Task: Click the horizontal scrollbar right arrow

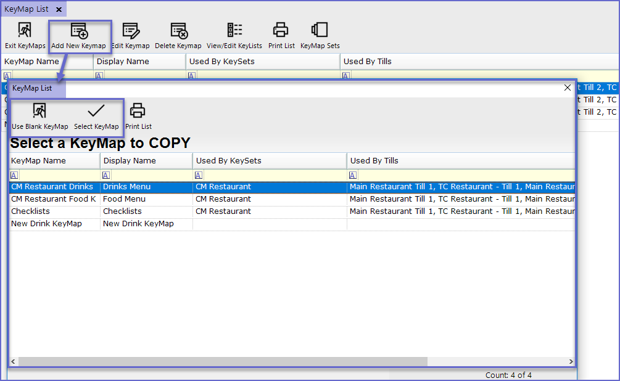Action: point(570,361)
